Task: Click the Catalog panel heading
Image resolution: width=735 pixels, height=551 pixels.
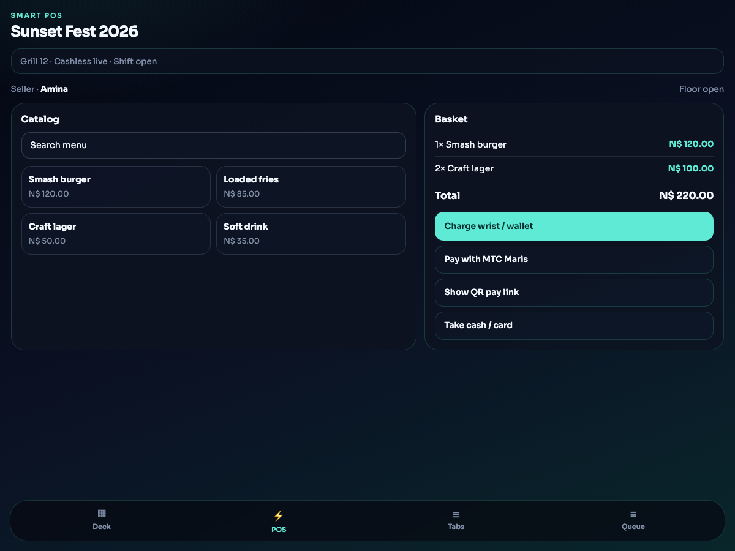Action: [x=40, y=119]
